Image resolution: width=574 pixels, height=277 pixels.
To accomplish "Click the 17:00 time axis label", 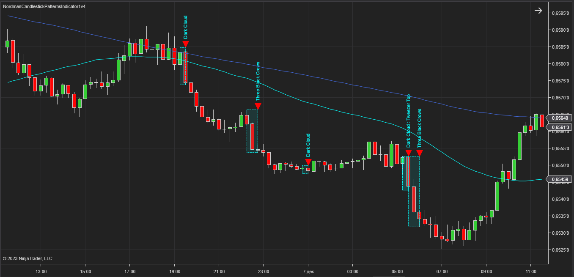I will 130,272.
